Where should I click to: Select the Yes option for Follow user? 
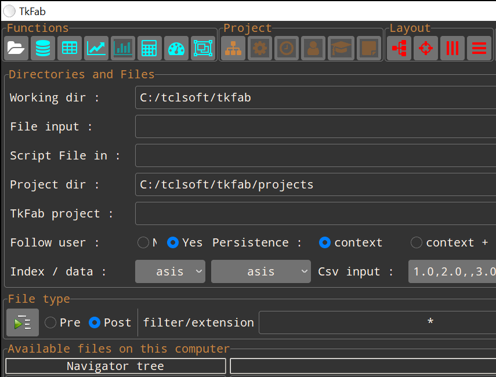point(172,242)
